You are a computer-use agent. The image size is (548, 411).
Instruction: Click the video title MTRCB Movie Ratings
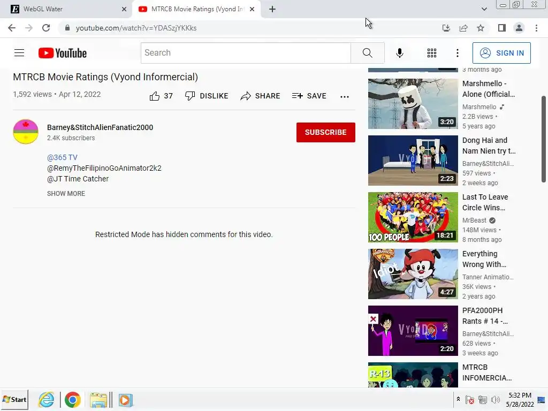(105, 77)
